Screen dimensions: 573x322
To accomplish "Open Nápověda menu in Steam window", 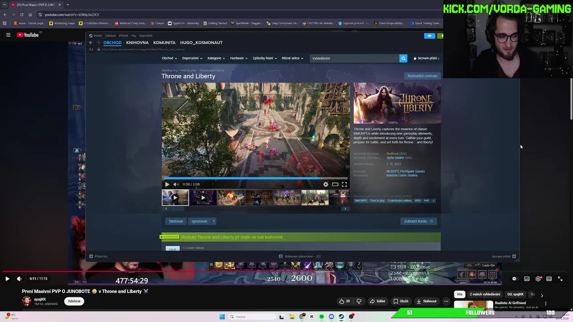I will [x=145, y=35].
